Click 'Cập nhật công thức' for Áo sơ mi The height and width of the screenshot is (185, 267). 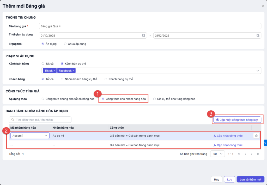click(228, 136)
